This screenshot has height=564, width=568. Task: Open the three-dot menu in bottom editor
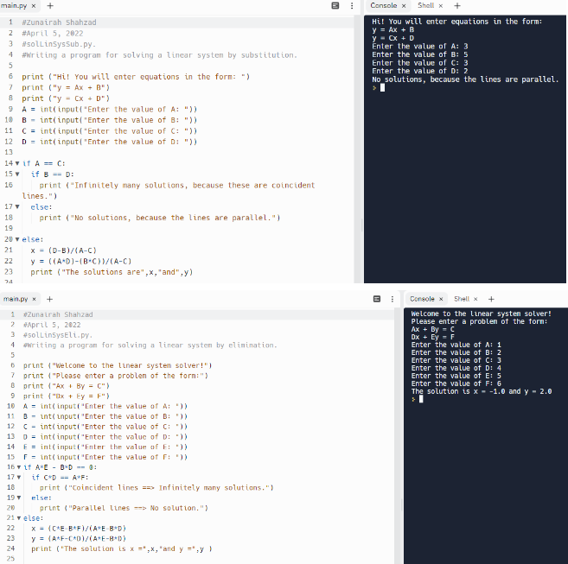392,299
